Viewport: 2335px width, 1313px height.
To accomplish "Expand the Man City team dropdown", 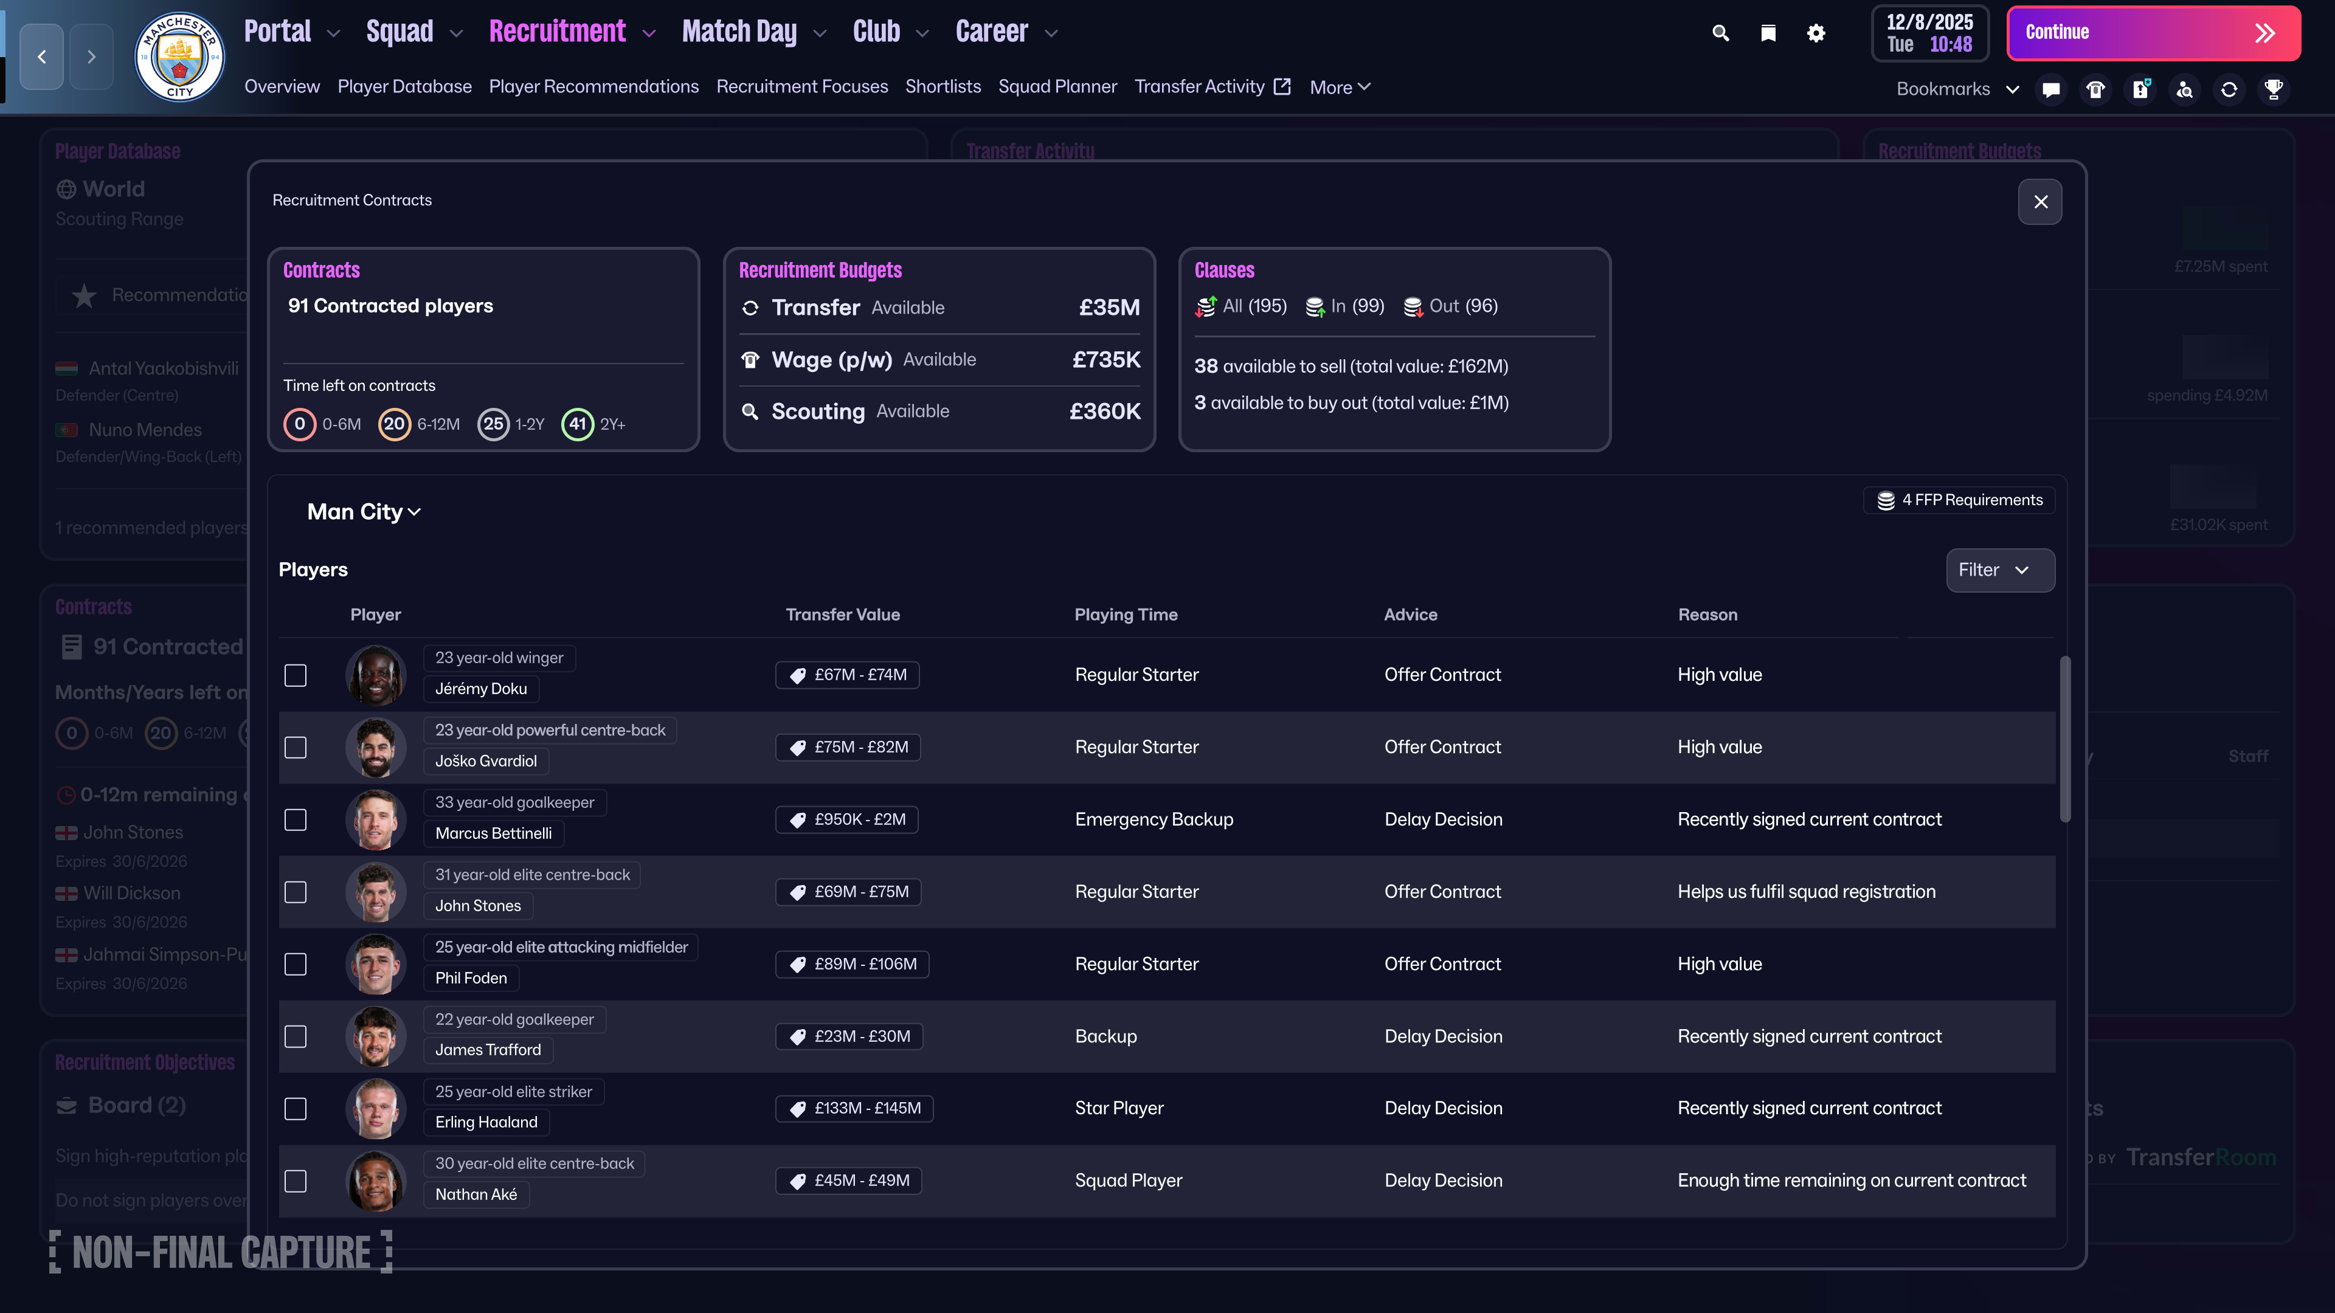I will coord(364,512).
